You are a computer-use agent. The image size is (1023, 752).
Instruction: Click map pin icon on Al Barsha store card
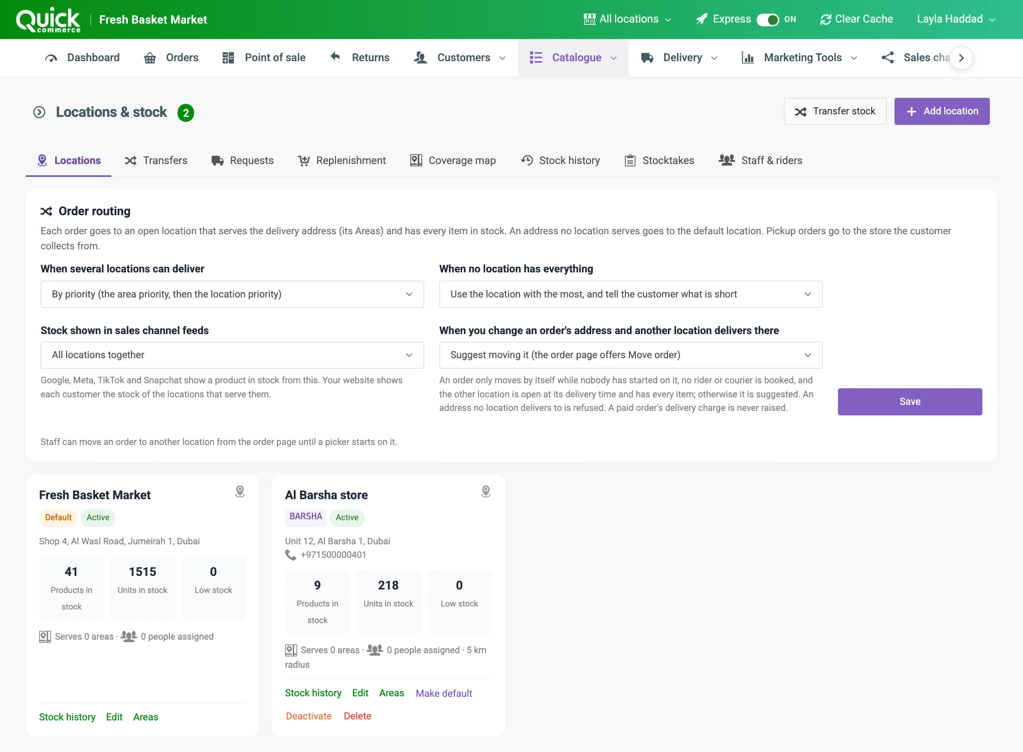(x=486, y=492)
